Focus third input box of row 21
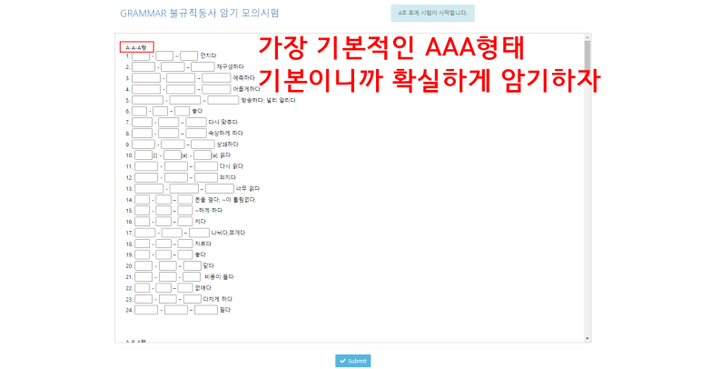 [x=192, y=276]
